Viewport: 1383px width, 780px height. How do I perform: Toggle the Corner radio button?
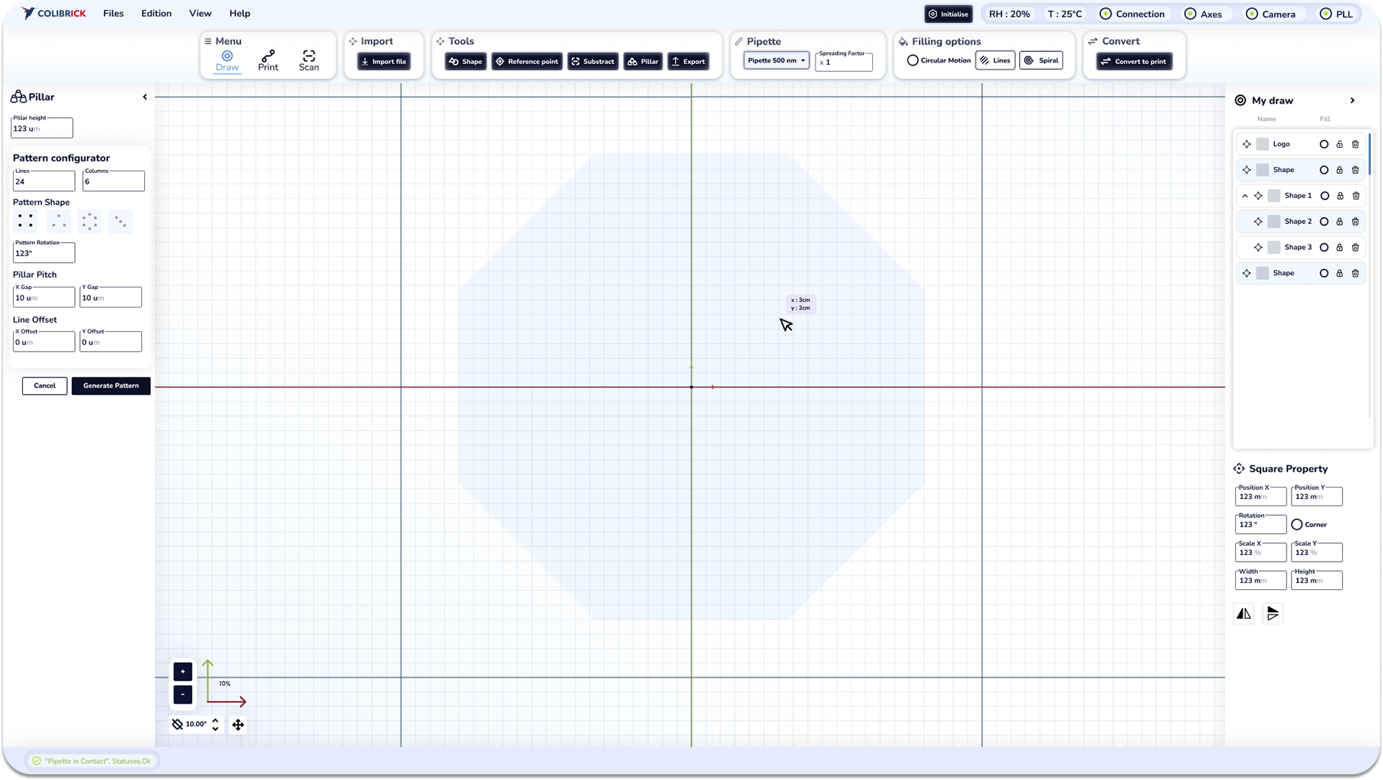1297,525
